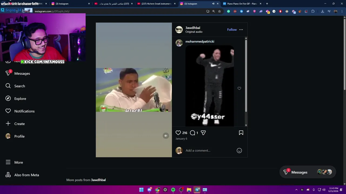Open the clock showing 11:43 PM
The image size is (346, 194).
tap(333, 190)
